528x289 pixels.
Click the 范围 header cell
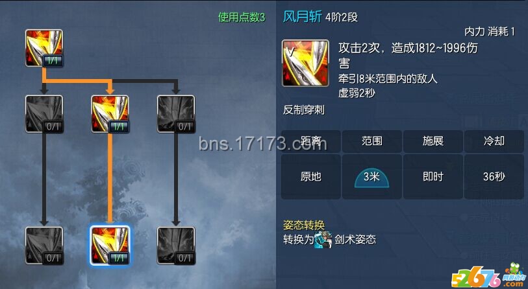pyautogui.click(x=371, y=141)
